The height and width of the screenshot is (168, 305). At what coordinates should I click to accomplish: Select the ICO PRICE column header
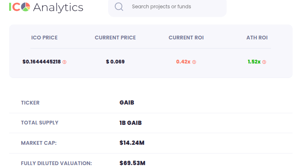pyautogui.click(x=44, y=38)
